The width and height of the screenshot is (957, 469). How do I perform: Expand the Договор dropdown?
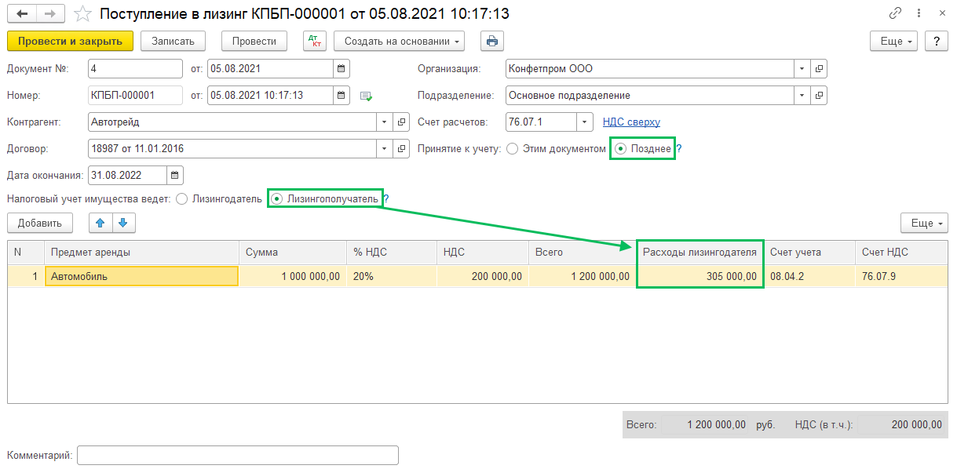click(385, 148)
